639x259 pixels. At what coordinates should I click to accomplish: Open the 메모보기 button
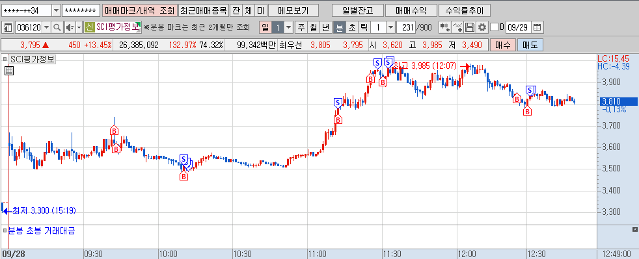pos(293,10)
